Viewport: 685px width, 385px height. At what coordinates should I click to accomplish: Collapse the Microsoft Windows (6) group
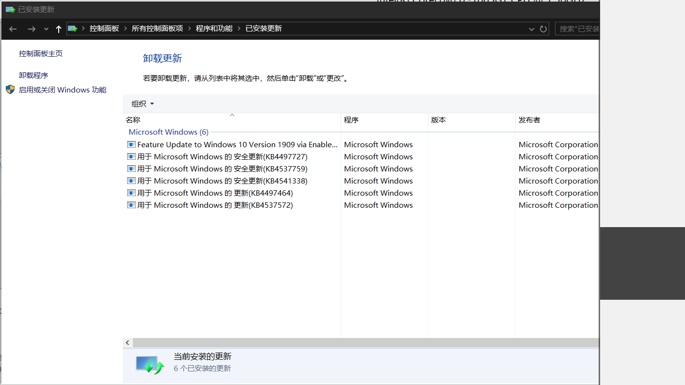pyautogui.click(x=168, y=132)
